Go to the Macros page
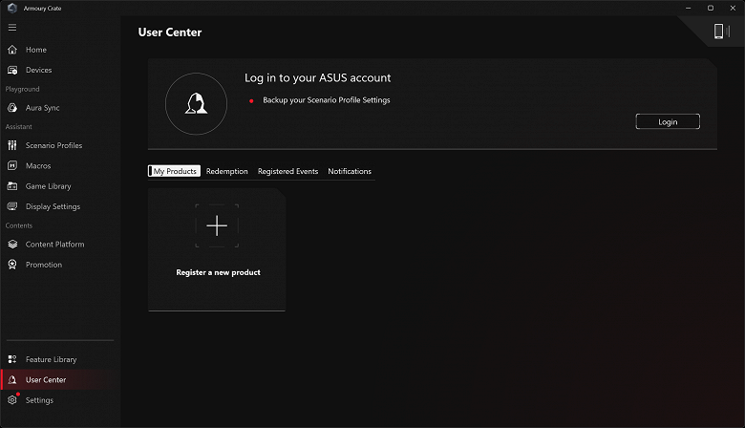The height and width of the screenshot is (428, 745). pyautogui.click(x=38, y=166)
